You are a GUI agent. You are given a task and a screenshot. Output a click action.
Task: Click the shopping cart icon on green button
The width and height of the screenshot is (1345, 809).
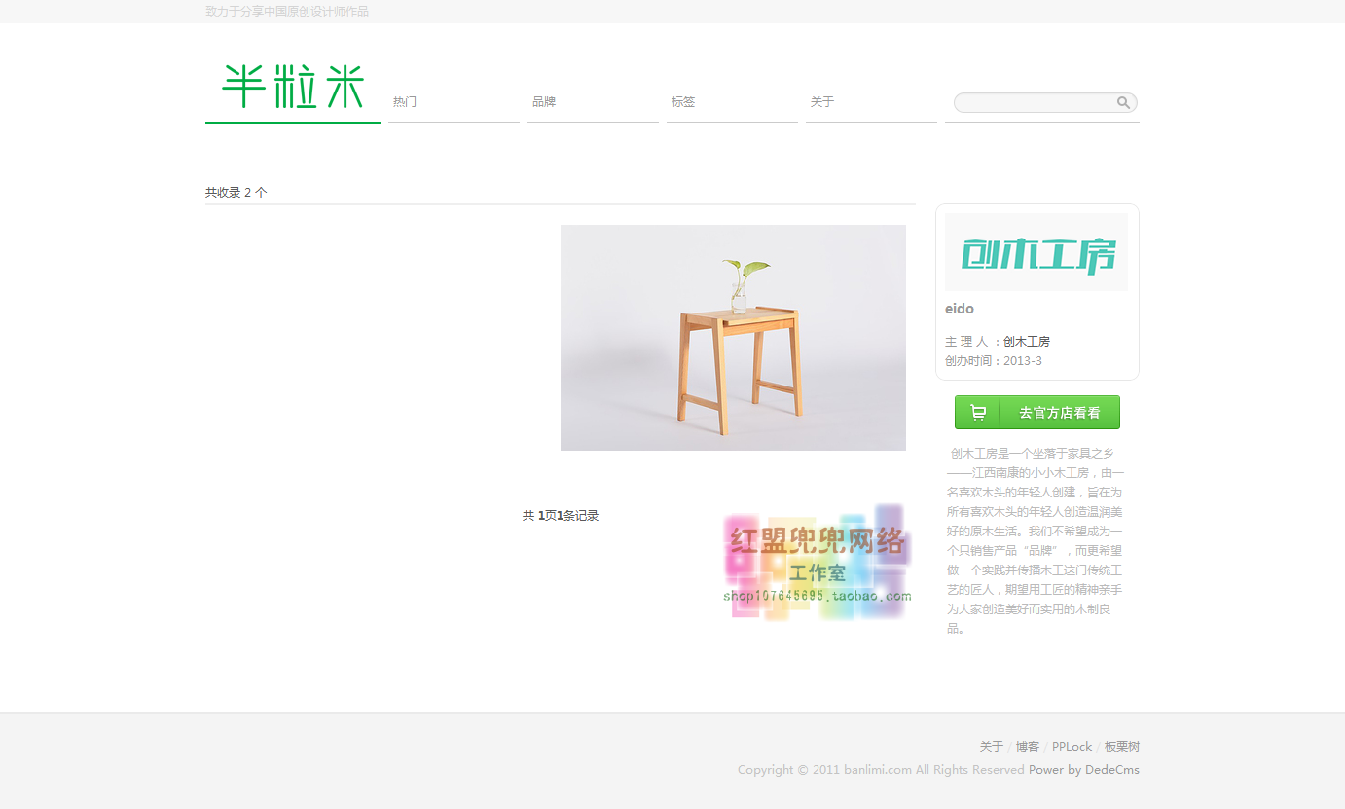pyautogui.click(x=978, y=413)
